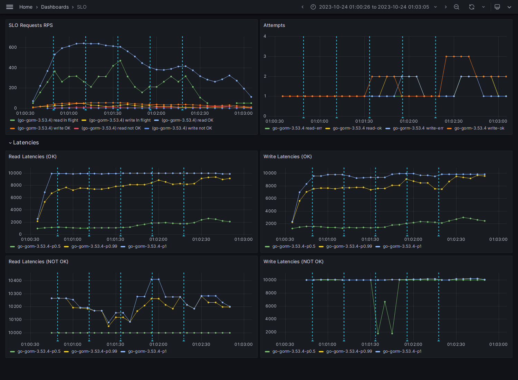Select p0.5 label in Read Latencies (NOT OK) legend
Viewport: 518px width, 380px height.
[39, 351]
